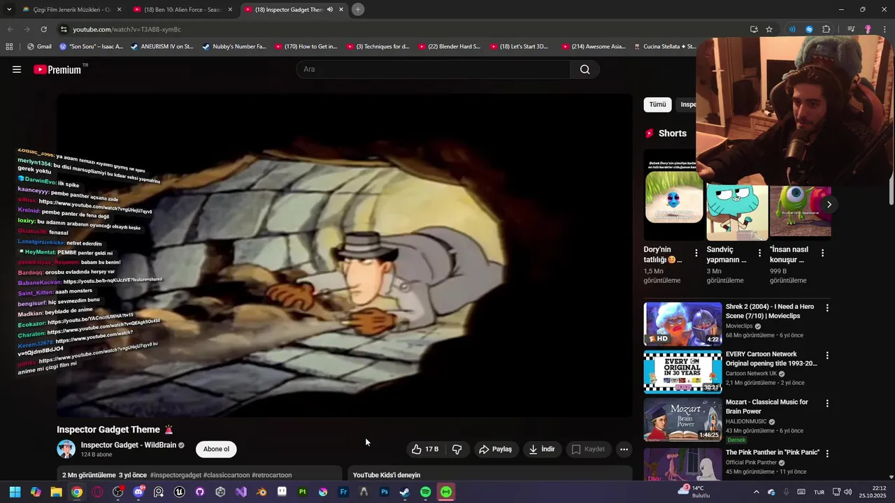Open The Pink Panther in Pink Panic title
This screenshot has width=895, height=503.
(x=773, y=453)
